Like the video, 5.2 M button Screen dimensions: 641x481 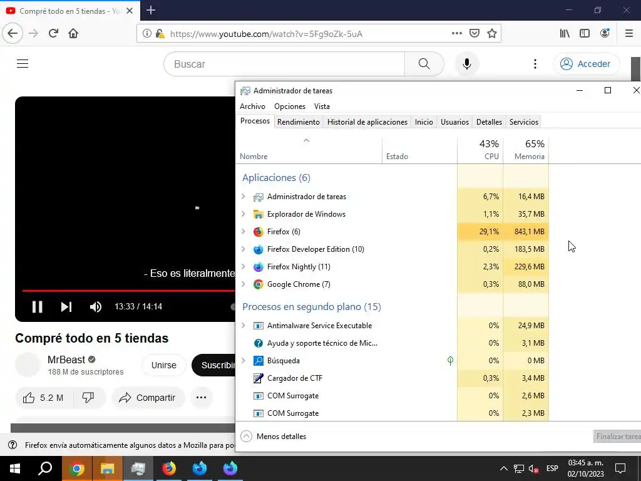tap(44, 398)
